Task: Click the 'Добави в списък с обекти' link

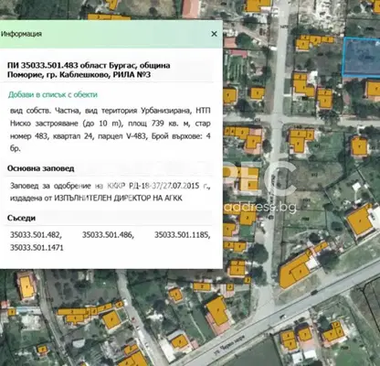Action: [x=53, y=94]
